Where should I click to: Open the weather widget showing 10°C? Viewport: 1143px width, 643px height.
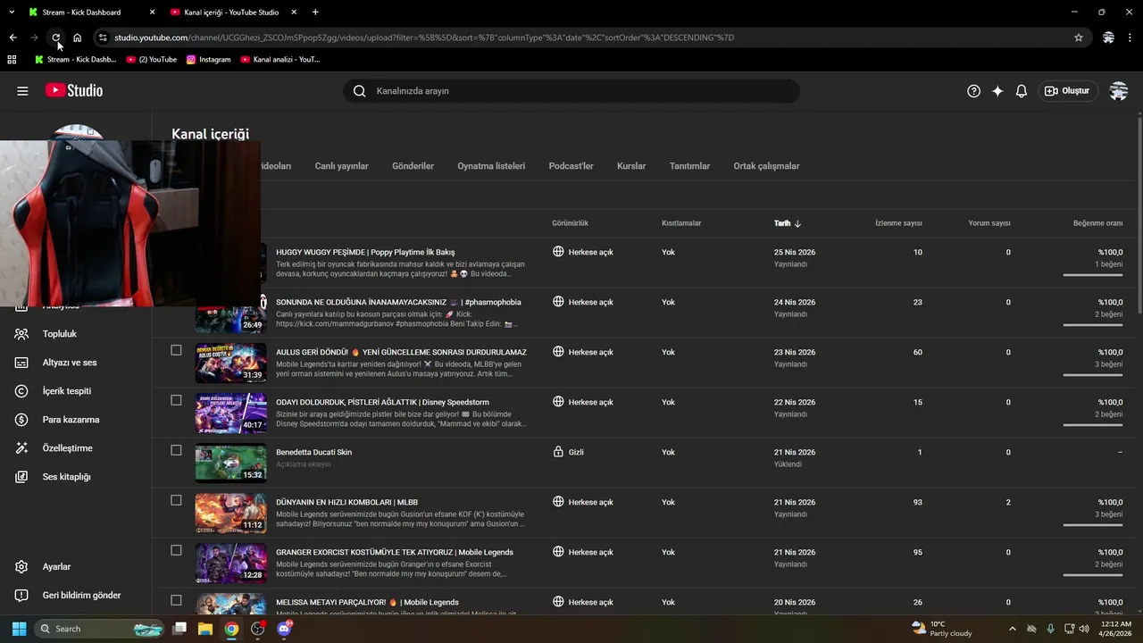[941, 629]
